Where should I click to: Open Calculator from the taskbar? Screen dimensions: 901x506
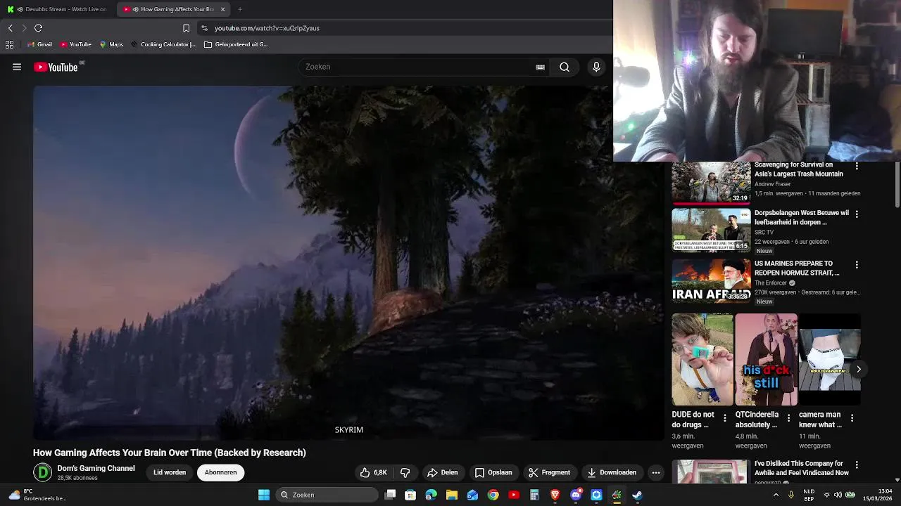tap(534, 495)
